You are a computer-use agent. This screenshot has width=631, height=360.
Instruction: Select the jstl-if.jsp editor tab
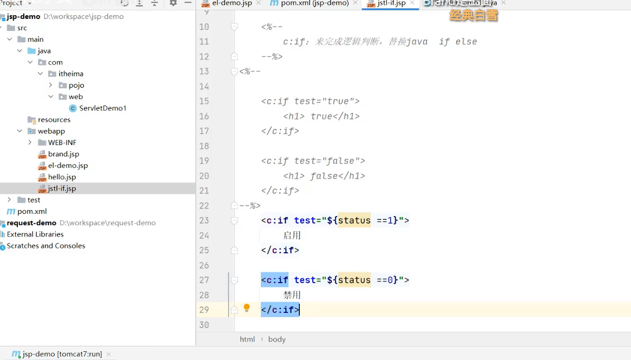[391, 3]
